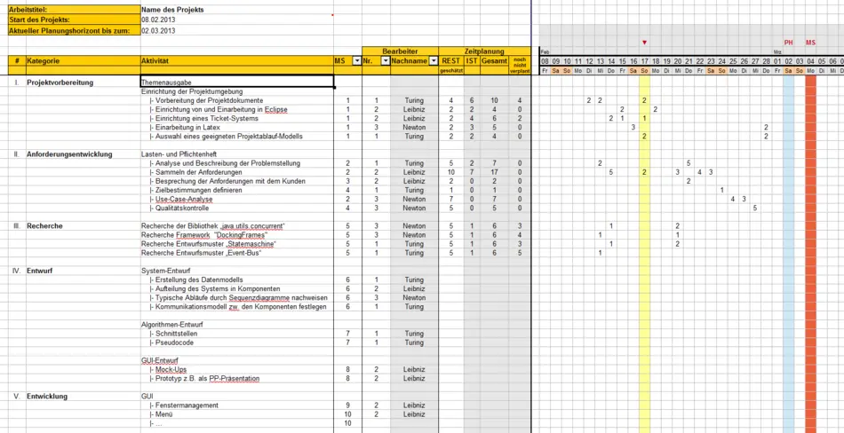Click the orange milestone column in calendar
The width and height of the screenshot is (844, 433).
click(x=810, y=222)
